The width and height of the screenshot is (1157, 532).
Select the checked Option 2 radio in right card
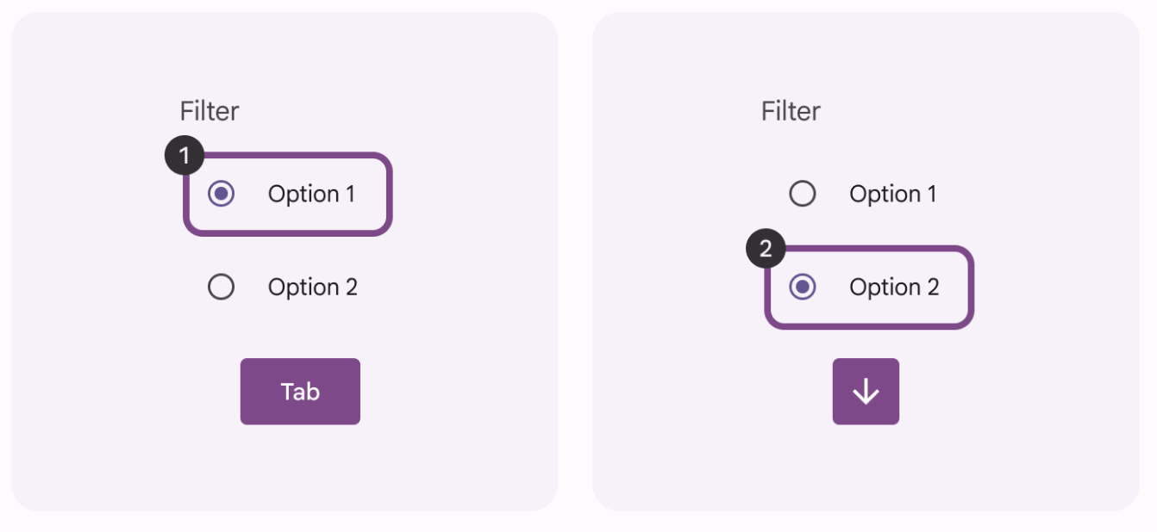click(x=803, y=287)
